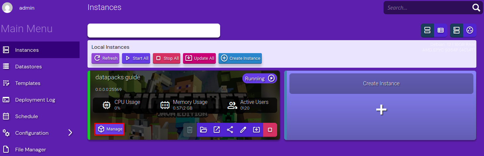This screenshot has height=156, width=484.
Task: Go to Schedule in the sidebar
Action: point(27,117)
